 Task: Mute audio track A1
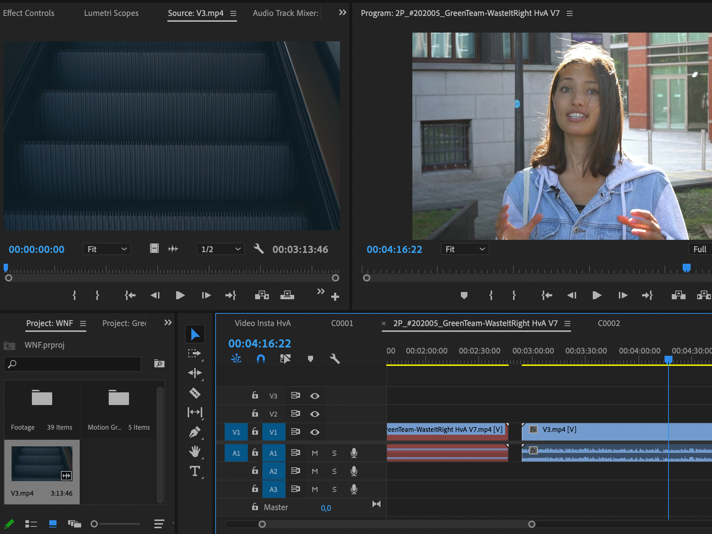315,453
